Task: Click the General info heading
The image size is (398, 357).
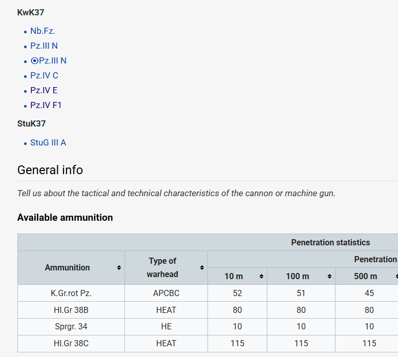Action: 50,170
